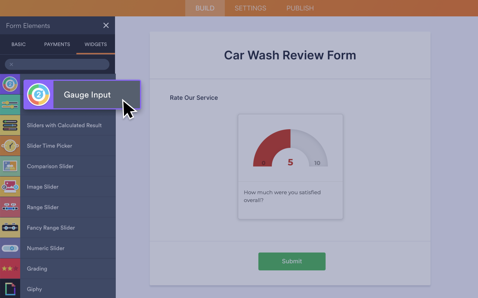The image size is (478, 298).
Task: Pick the Image Slider widget icon
Action: coord(10,187)
